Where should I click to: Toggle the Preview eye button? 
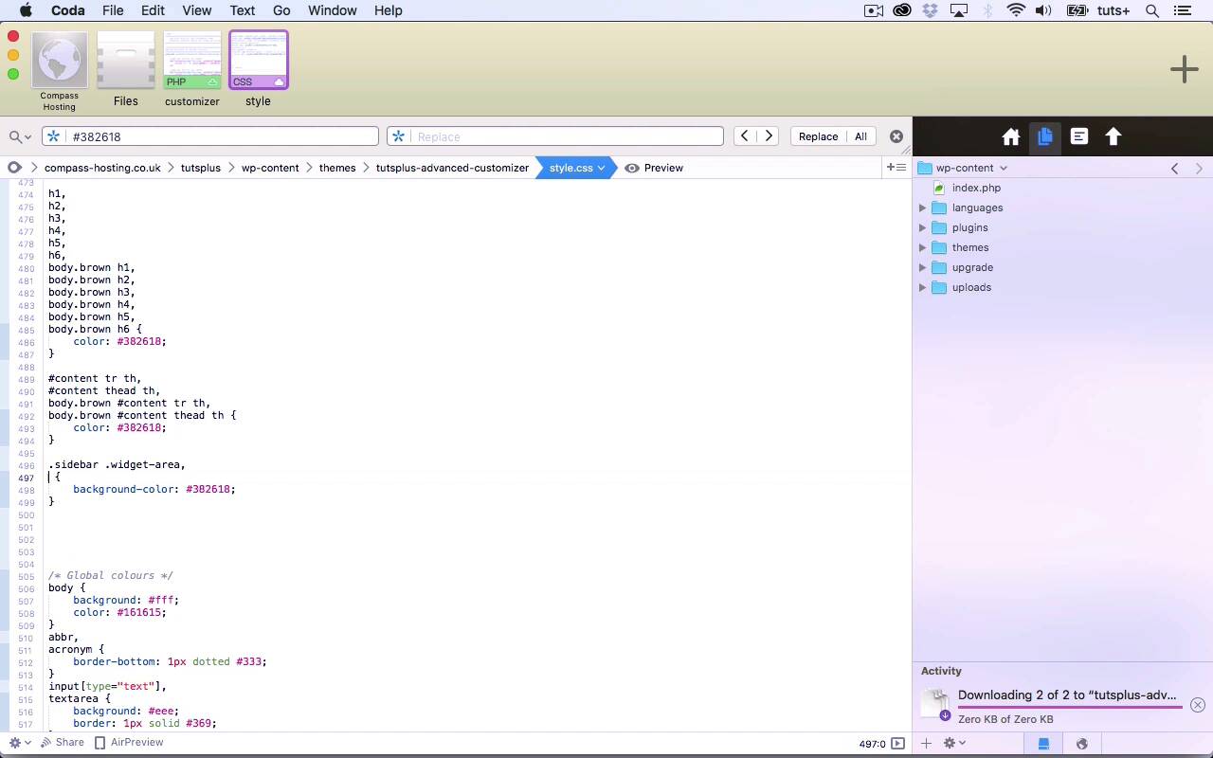tap(654, 168)
